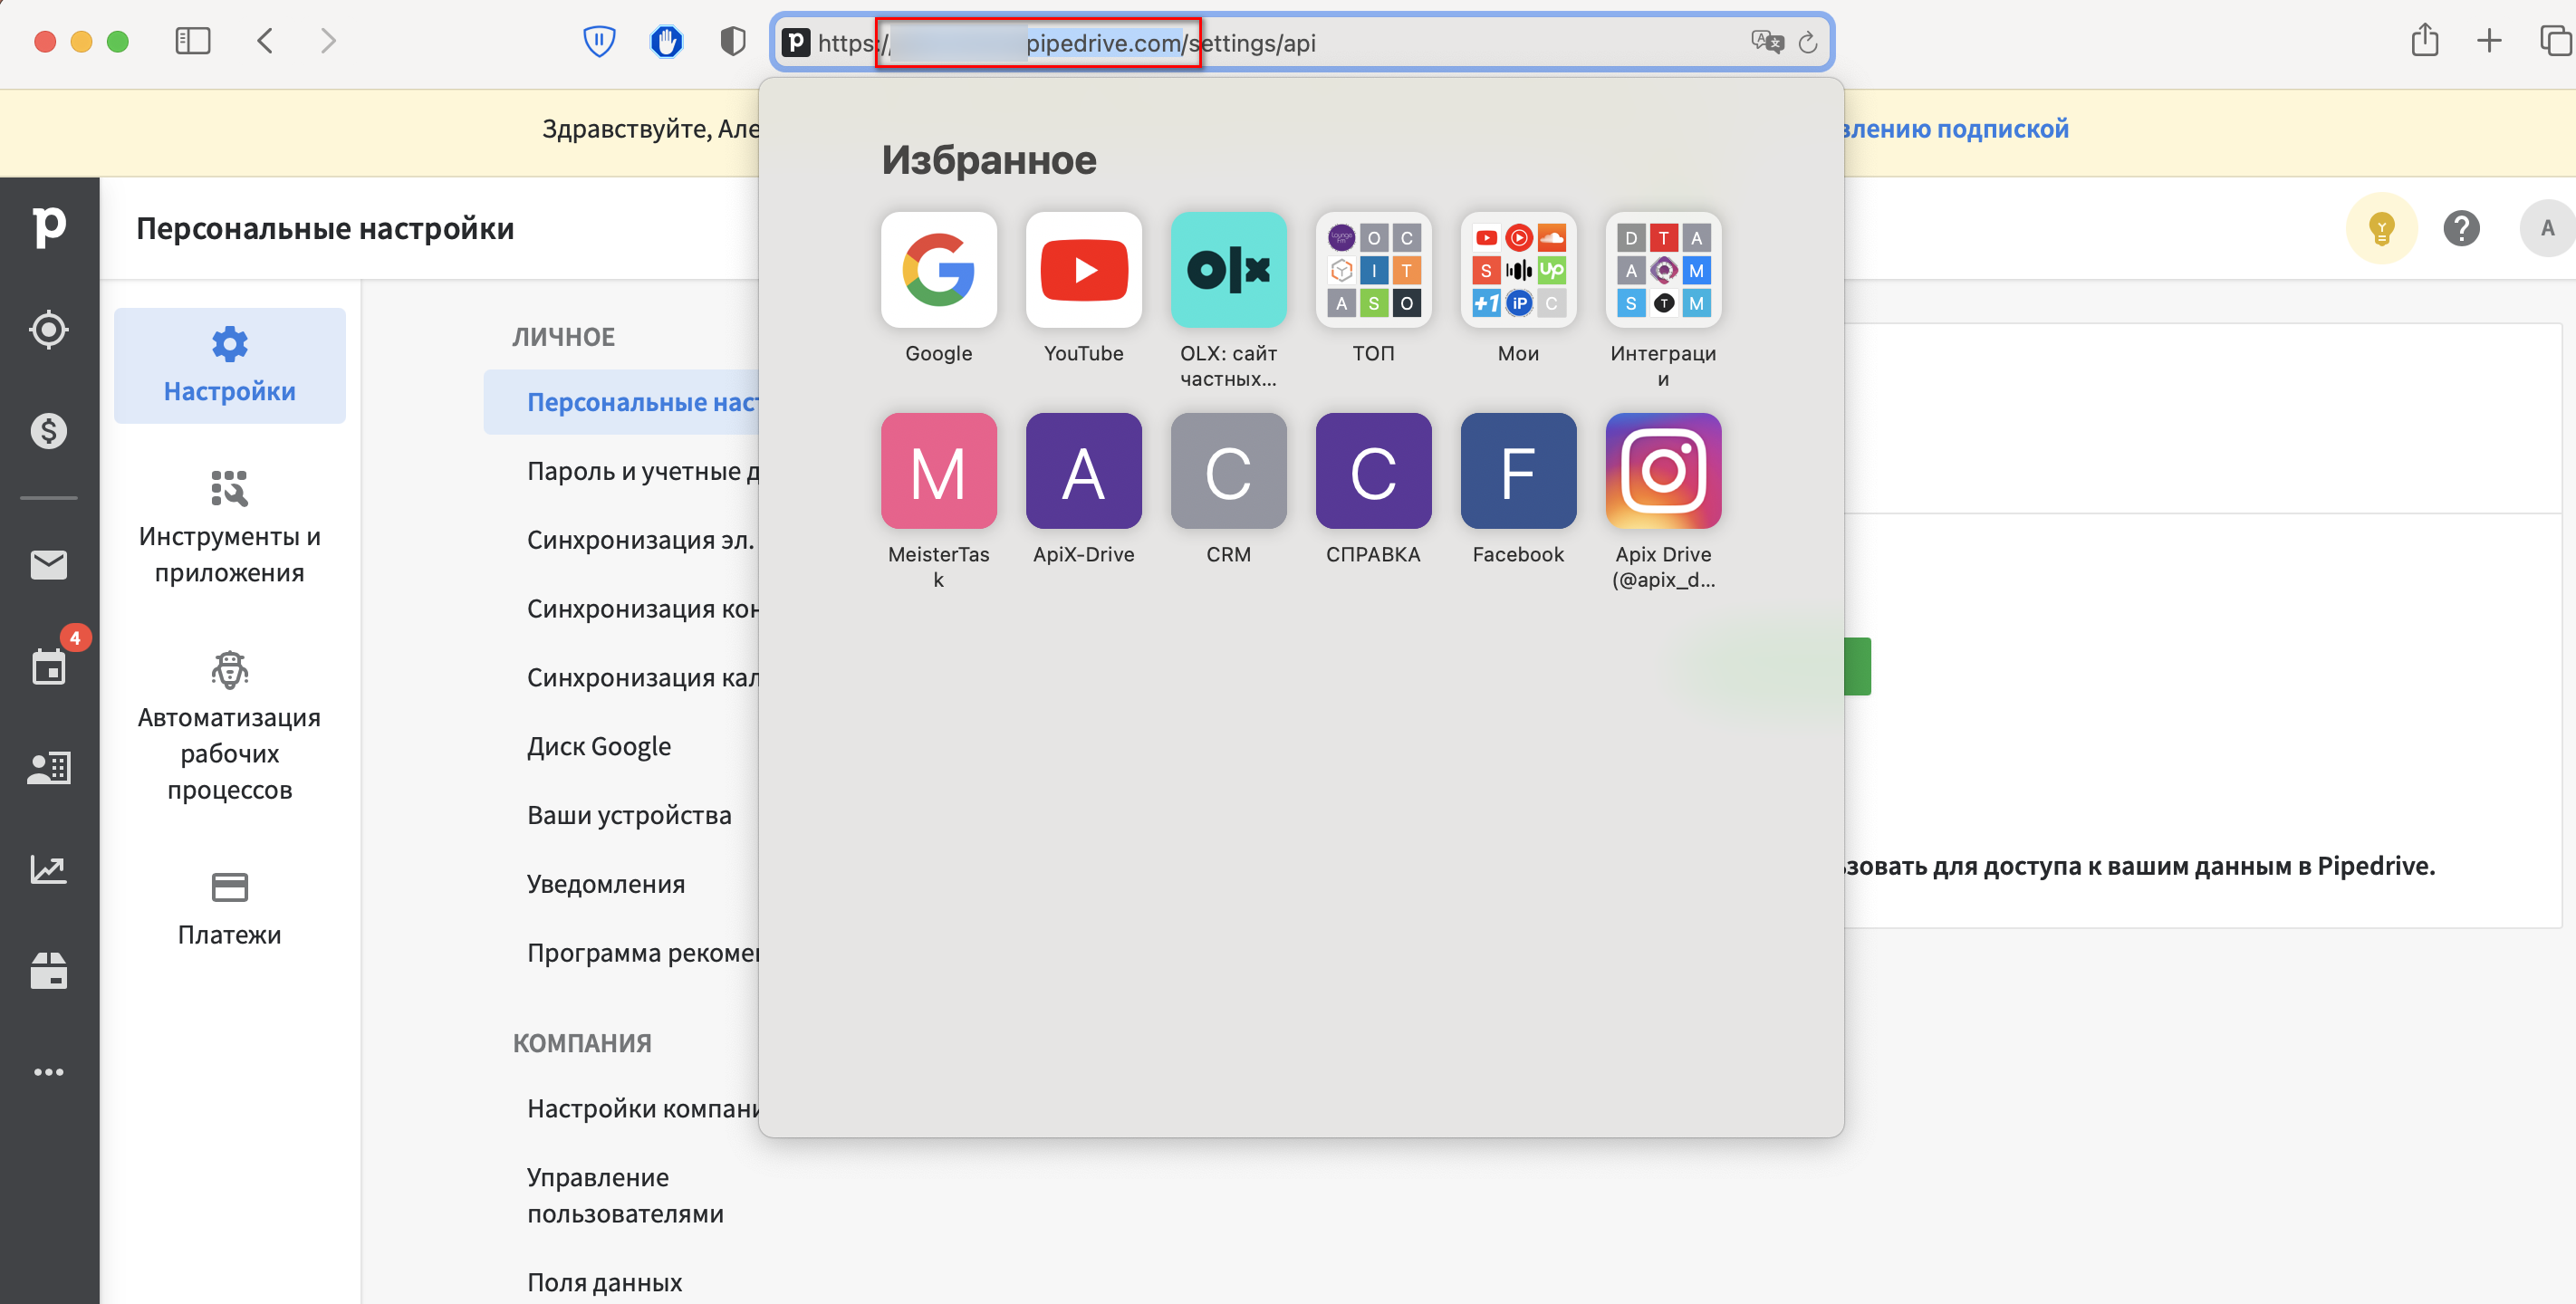Open Программа рекомендаций item
The width and height of the screenshot is (2576, 1304).
[x=643, y=953]
